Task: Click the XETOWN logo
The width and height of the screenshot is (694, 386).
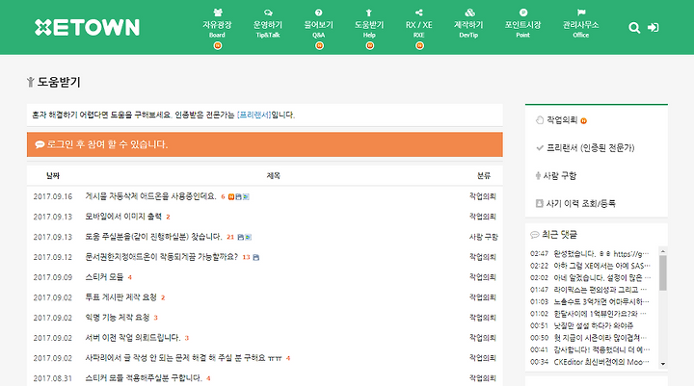Action: pos(87,27)
